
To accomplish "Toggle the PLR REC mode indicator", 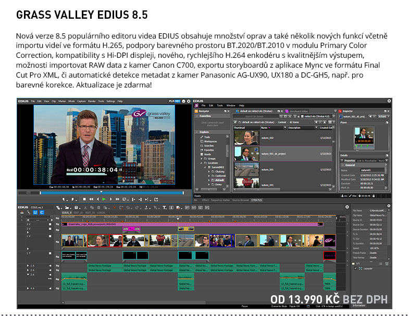I will click(x=175, y=101).
